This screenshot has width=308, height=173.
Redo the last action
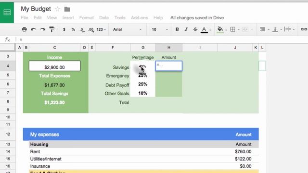tap(42, 29)
